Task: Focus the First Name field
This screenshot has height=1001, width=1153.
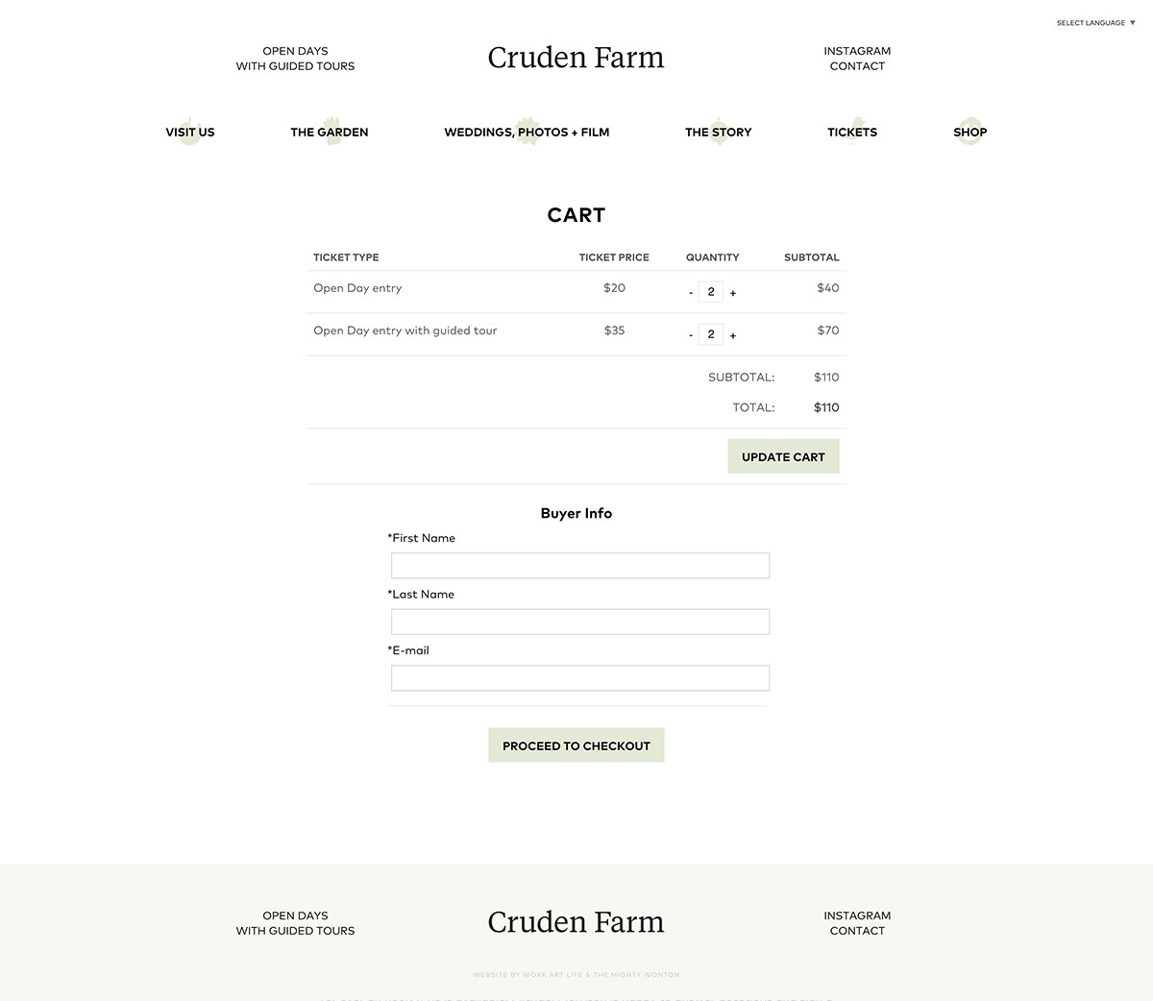Action: click(579, 566)
